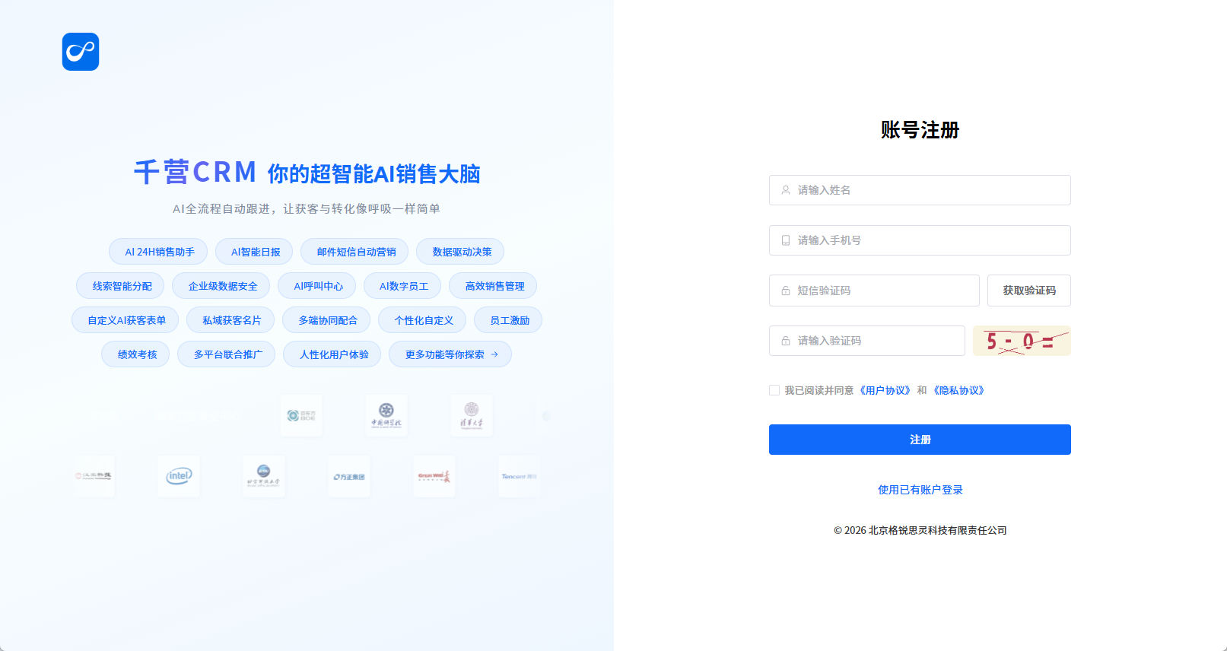Screen dimensions: 1227x651
Task: Click the Intel logo tile
Action: (179, 476)
